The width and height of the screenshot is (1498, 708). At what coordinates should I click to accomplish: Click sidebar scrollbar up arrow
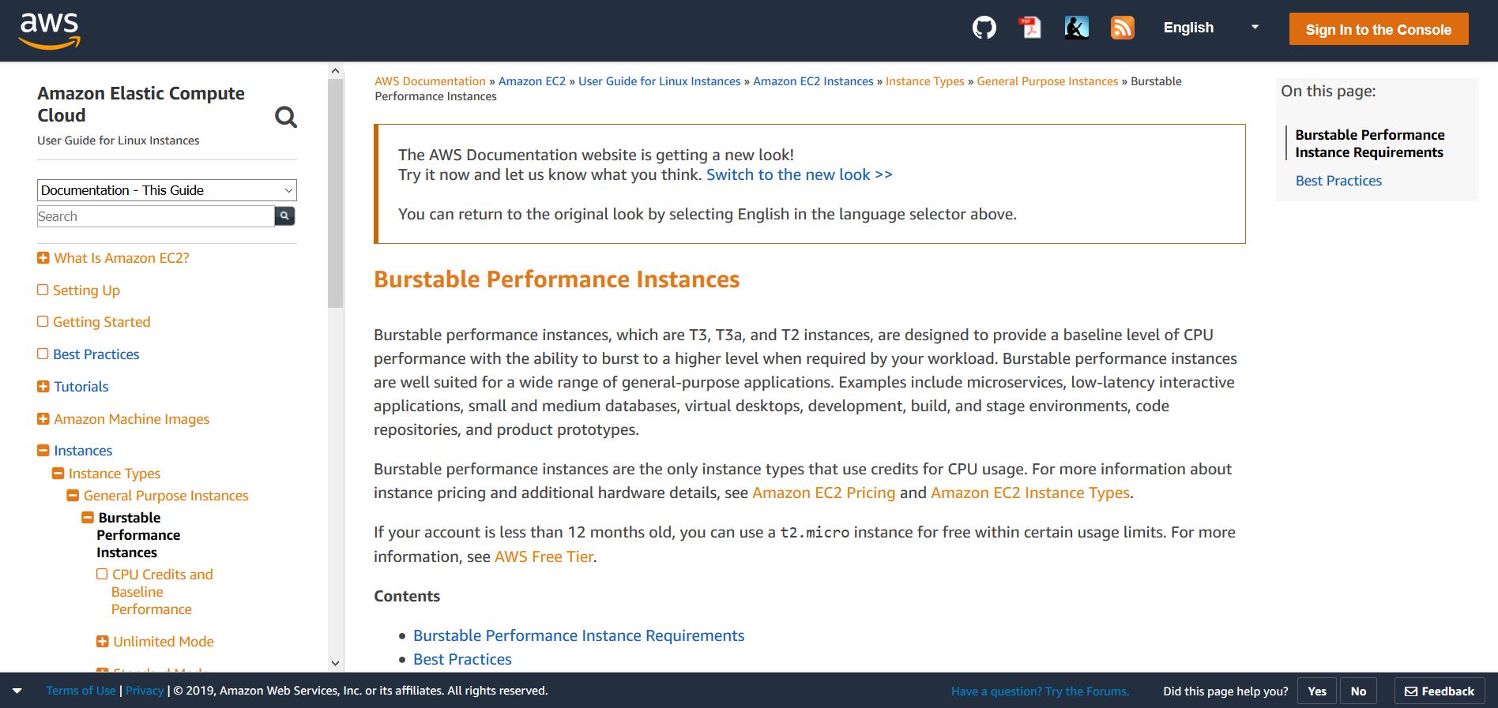coord(335,71)
